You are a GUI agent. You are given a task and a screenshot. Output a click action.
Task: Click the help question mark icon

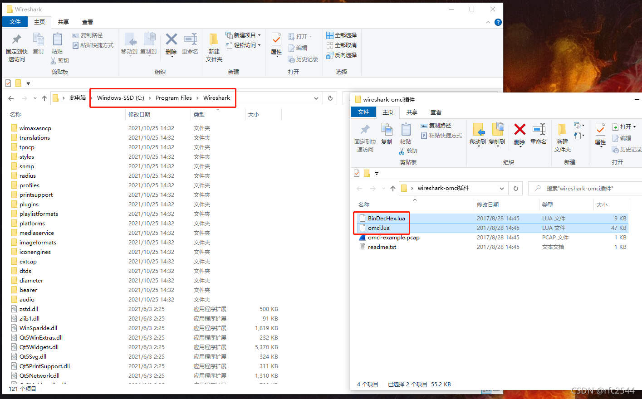[498, 22]
